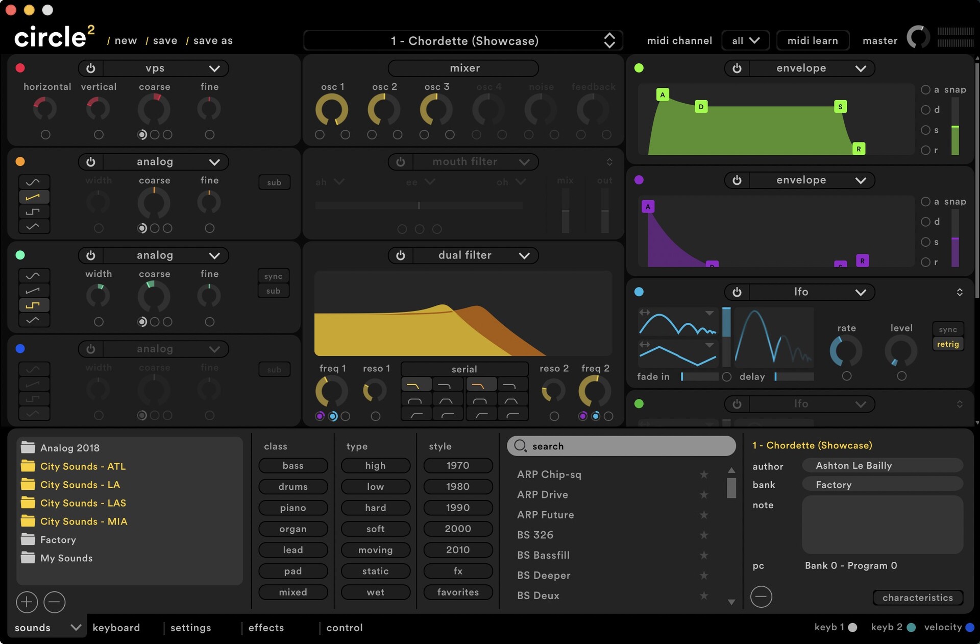Toggle retrig on the lfo
The image size is (980, 644).
click(948, 344)
